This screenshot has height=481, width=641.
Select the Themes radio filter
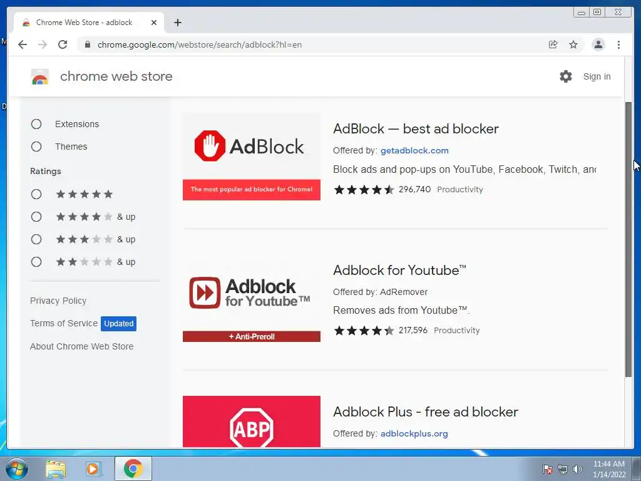coord(36,147)
